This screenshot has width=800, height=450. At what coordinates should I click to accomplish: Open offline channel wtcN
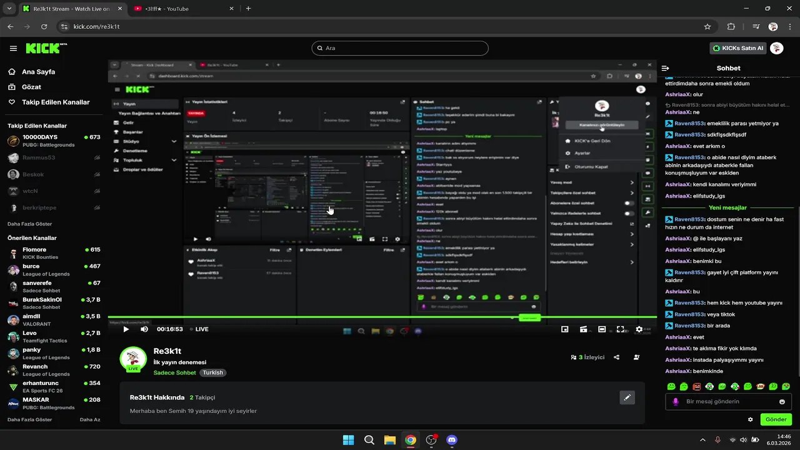54,191
